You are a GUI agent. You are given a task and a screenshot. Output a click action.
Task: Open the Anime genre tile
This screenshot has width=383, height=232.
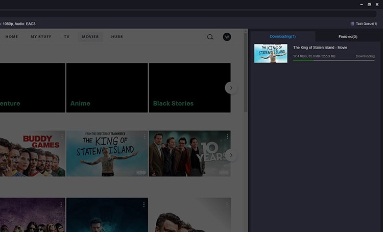tap(107, 88)
